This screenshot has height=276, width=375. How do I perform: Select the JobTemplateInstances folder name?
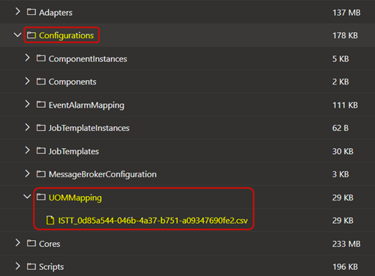[x=89, y=128]
